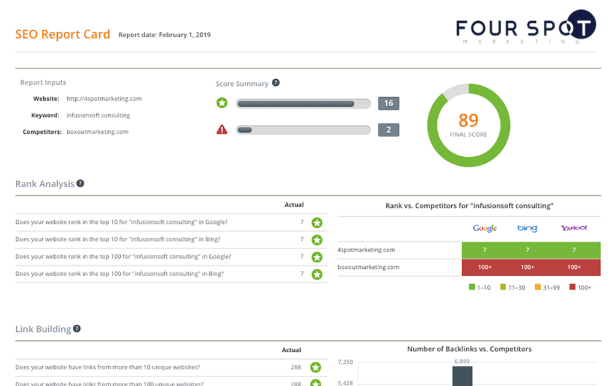The image size is (616, 386).
Task: Click the boxoutmarketing.com competitor in Report Inputs
Action: 97,131
